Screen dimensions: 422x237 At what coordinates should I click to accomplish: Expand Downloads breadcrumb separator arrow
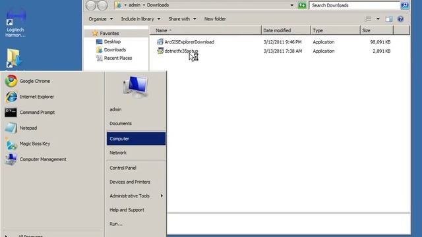tap(144, 5)
